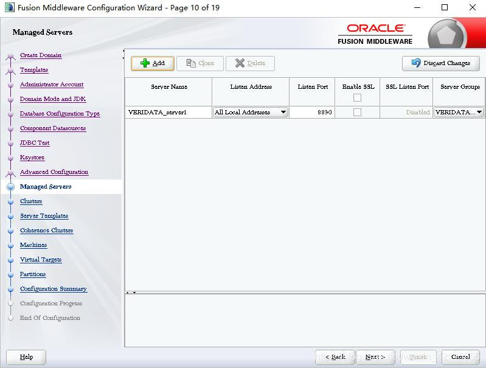Jump to Keystore step
This screenshot has width=486, height=368.
(32, 158)
